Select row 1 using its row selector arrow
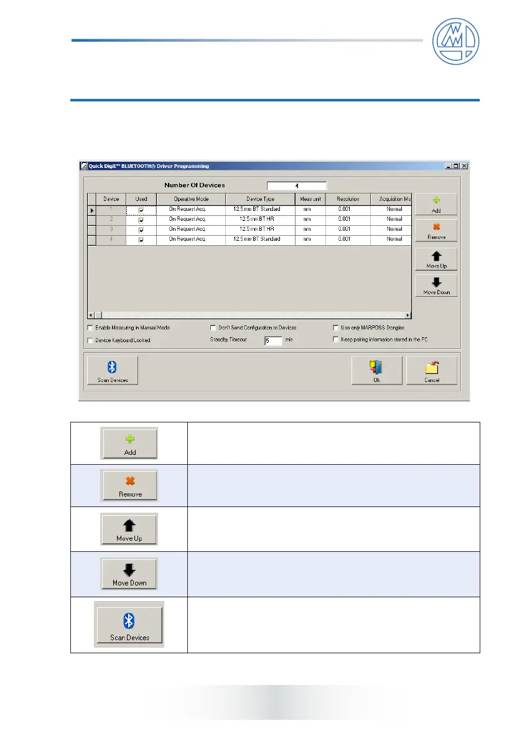 [x=91, y=210]
